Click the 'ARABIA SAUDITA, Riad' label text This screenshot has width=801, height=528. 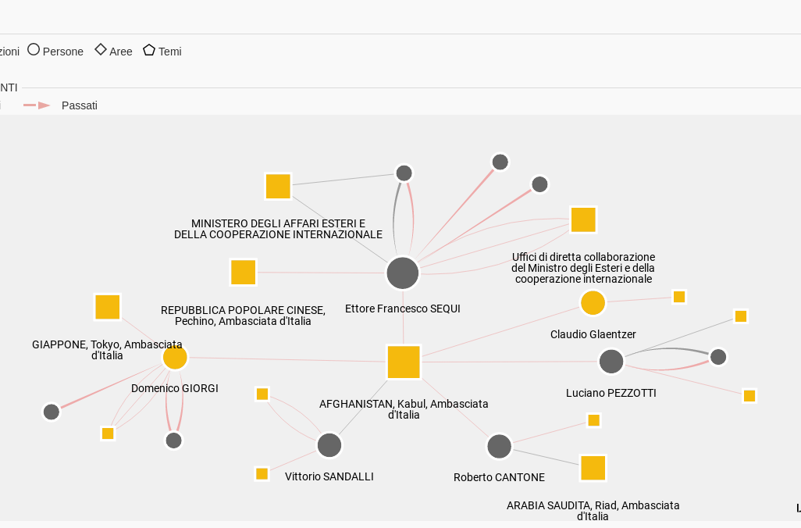[593, 511]
